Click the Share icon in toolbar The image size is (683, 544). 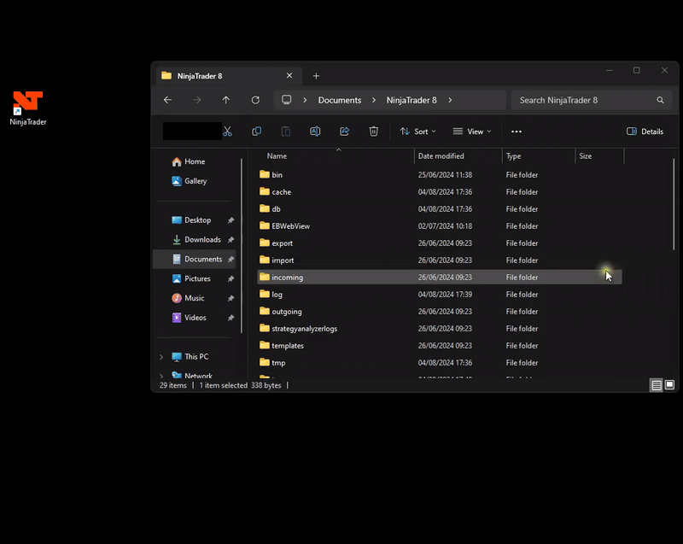point(344,132)
